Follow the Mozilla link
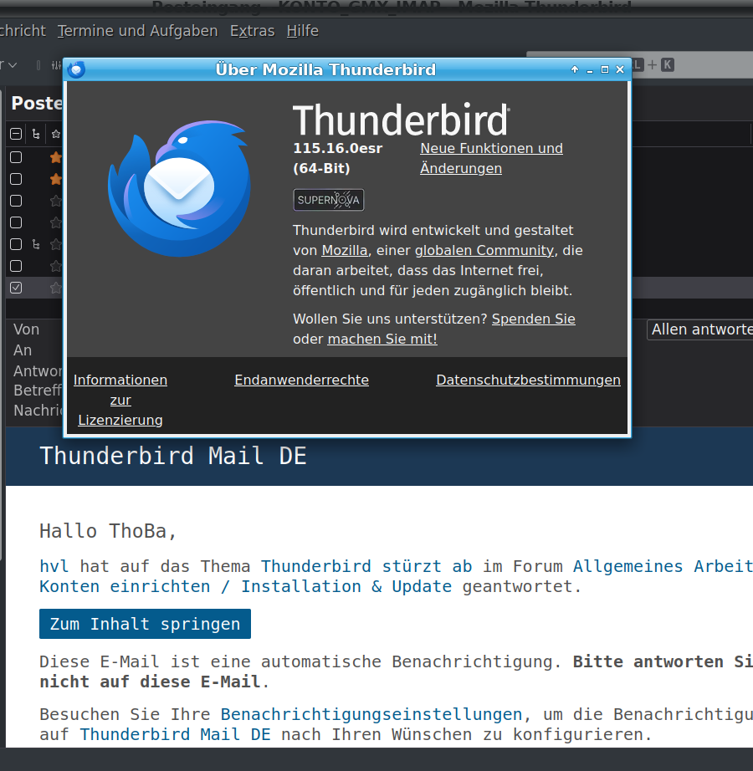Image resolution: width=753 pixels, height=771 pixels. (x=344, y=251)
